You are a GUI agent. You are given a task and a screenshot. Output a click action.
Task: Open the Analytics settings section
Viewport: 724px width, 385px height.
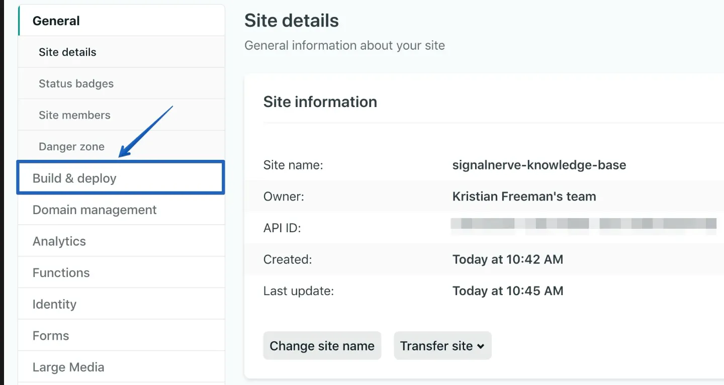click(59, 241)
